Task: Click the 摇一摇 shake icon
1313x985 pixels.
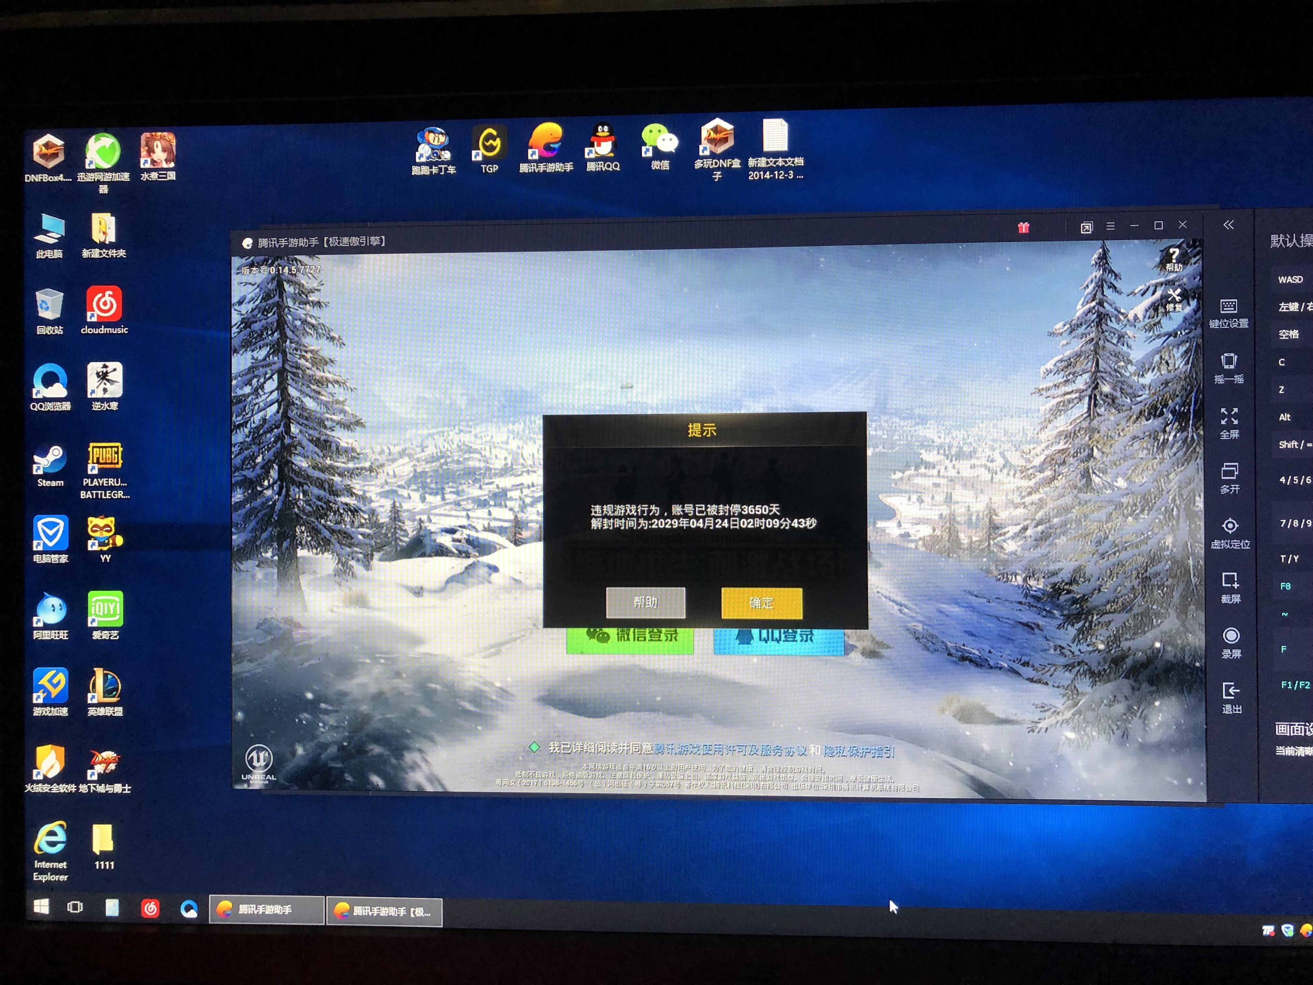Action: click(x=1229, y=368)
